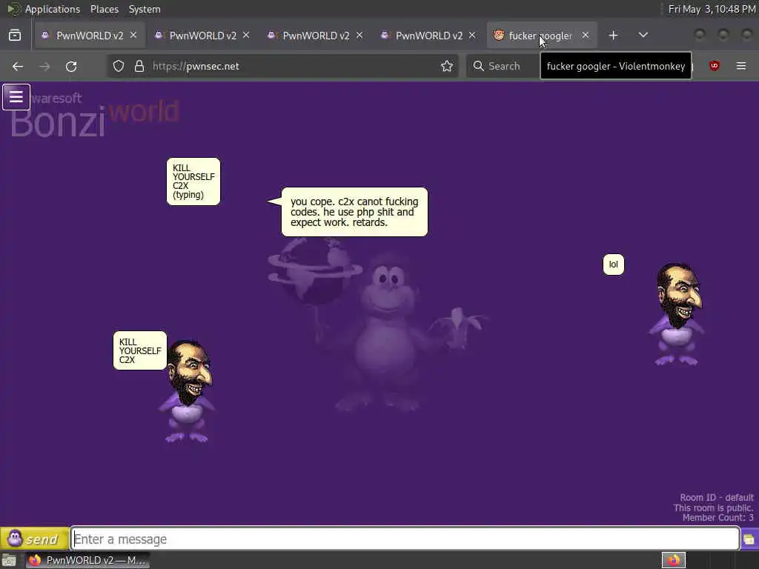Click the Applications menu logo icon
Viewport: 759px width, 569px height.
point(13,9)
